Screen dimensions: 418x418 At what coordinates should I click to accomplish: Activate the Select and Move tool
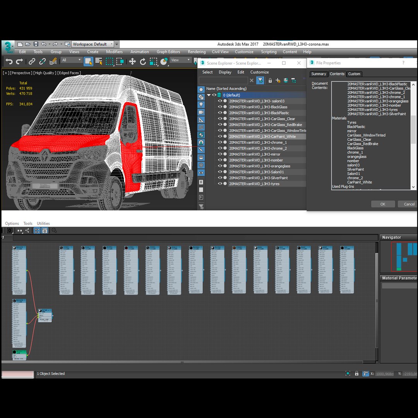(x=132, y=62)
